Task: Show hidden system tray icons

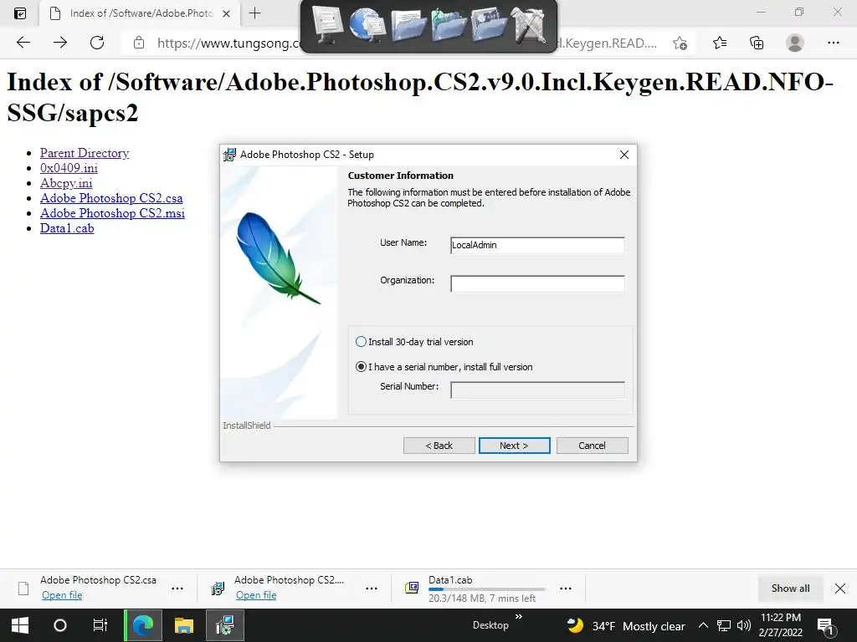Action: [703, 625]
